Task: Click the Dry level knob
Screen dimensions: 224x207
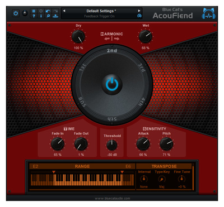Action: tap(78, 37)
